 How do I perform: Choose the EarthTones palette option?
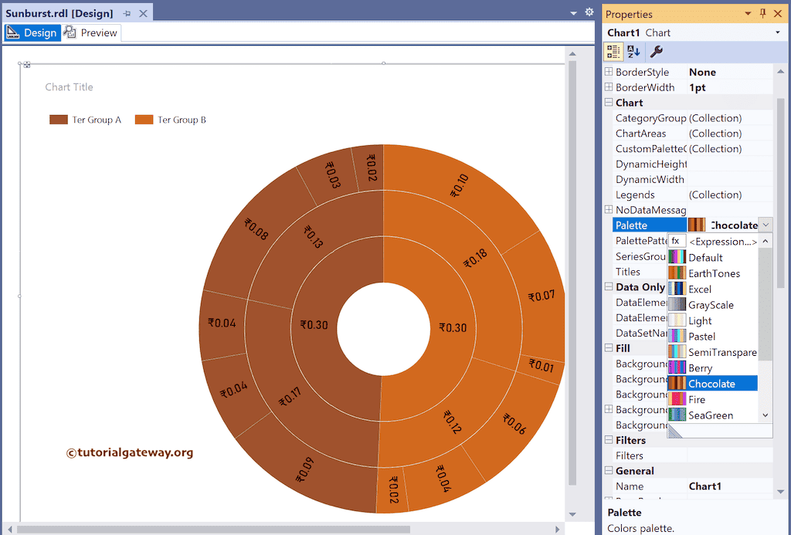[713, 273]
